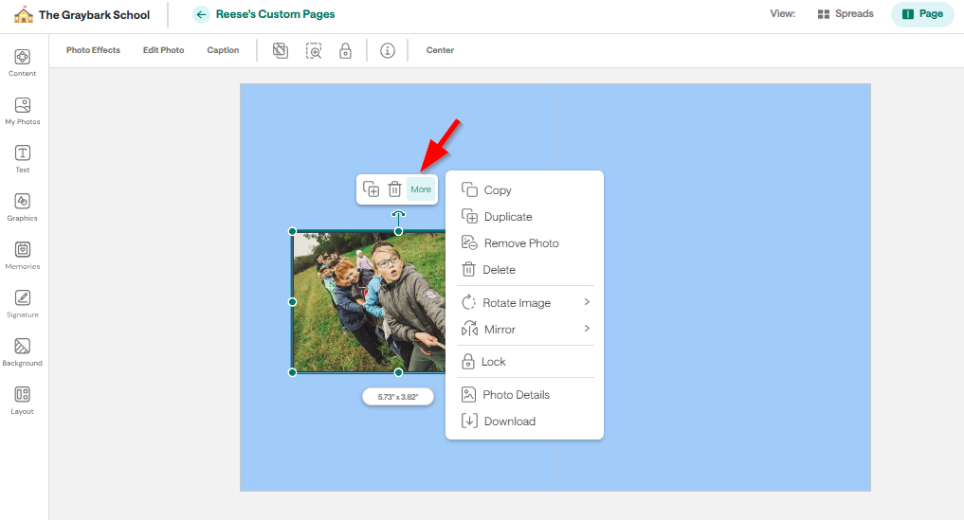Open Photo Effects
This screenshot has width=964, height=520.
94,50
